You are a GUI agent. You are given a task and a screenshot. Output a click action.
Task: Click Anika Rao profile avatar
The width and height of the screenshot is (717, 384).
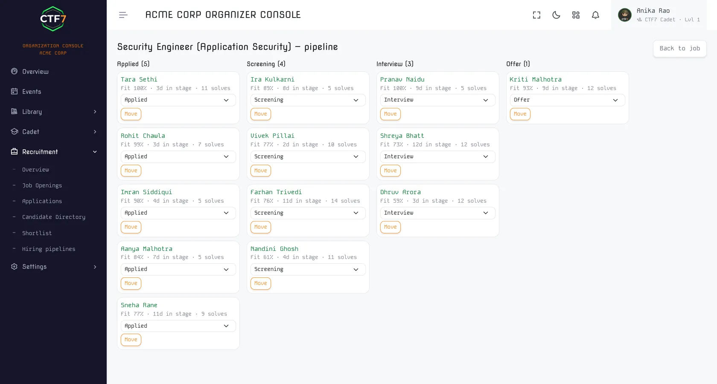click(x=624, y=15)
